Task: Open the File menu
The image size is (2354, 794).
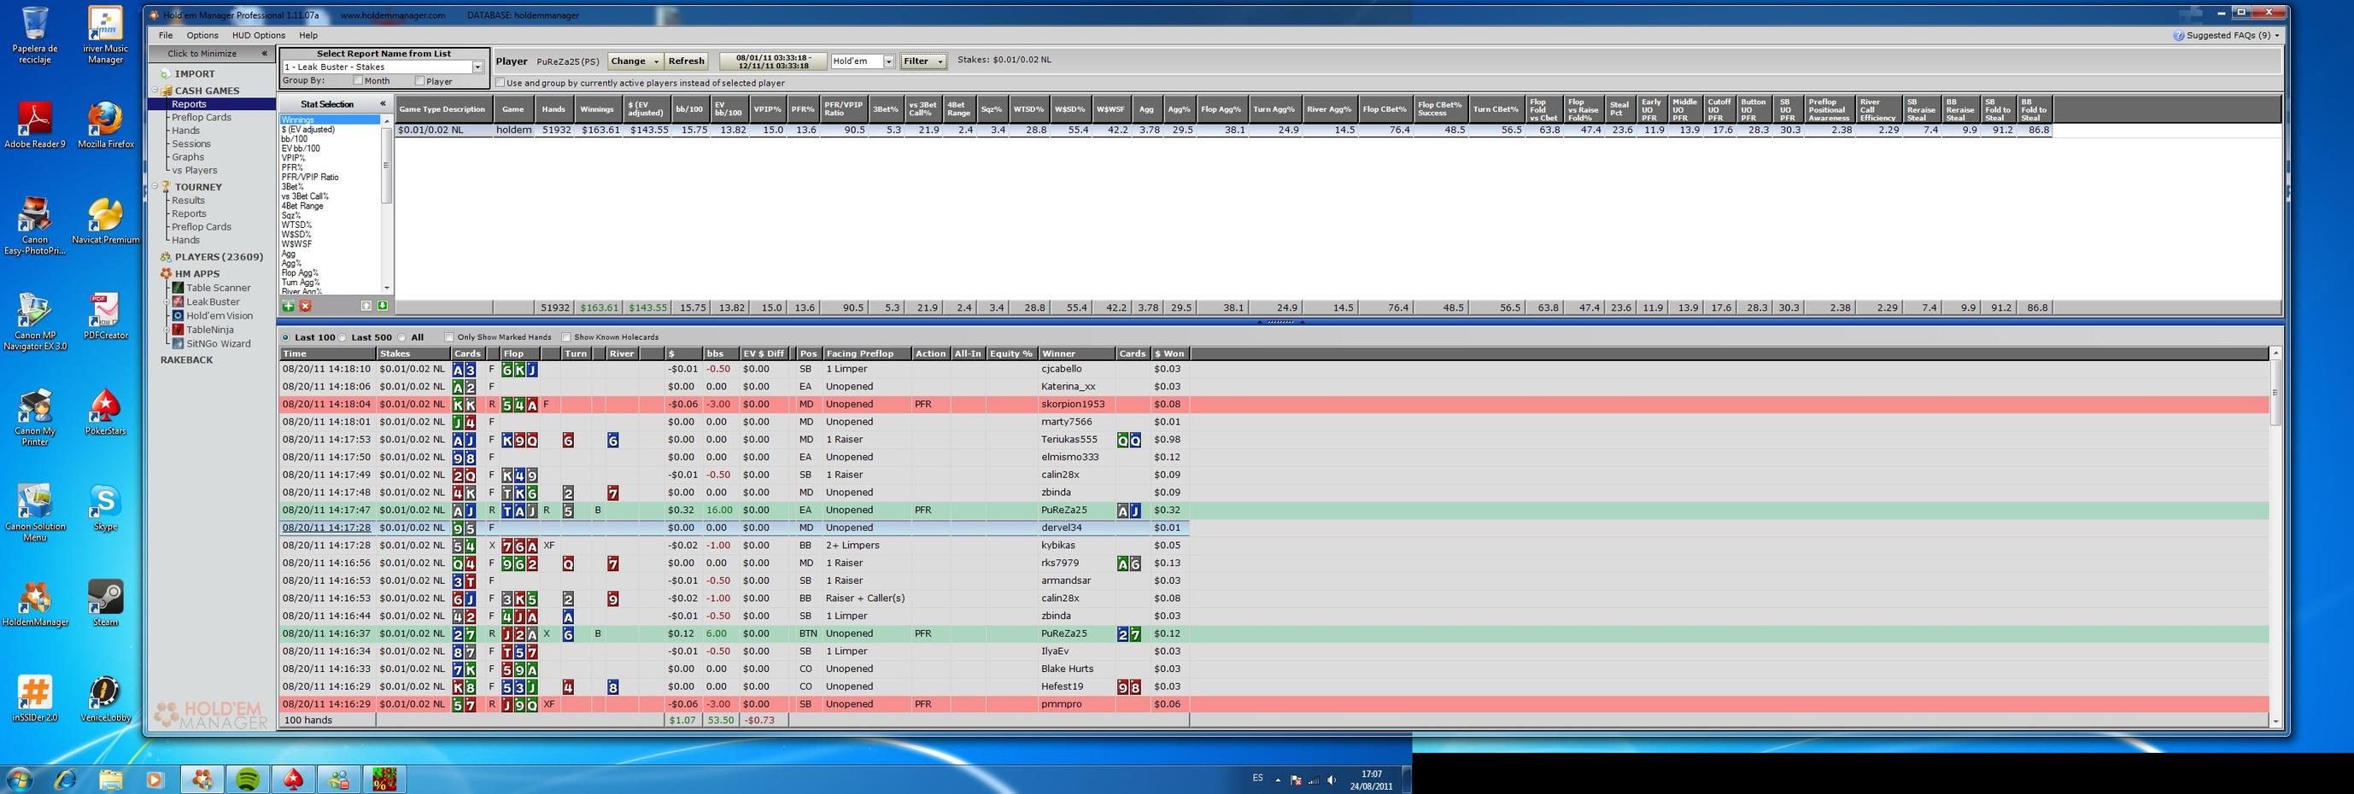Action: coord(166,36)
